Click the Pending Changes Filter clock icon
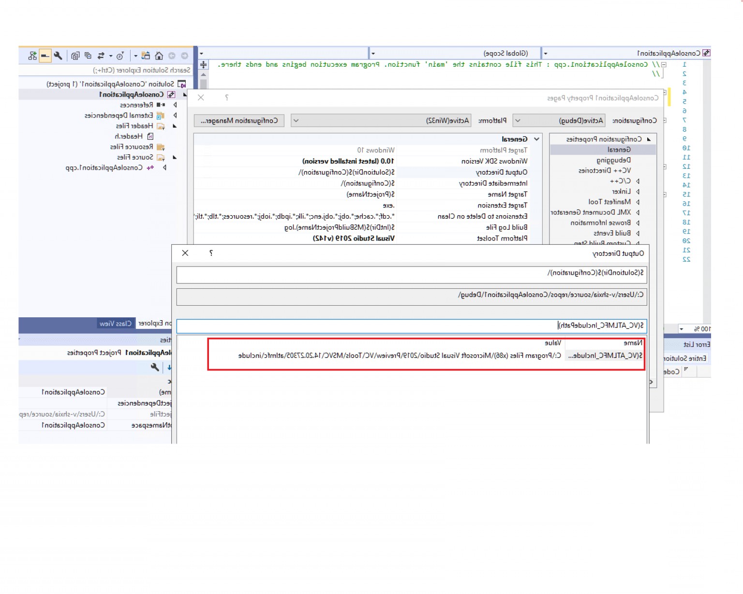Image resolution: width=743 pixels, height=594 pixels. (120, 56)
